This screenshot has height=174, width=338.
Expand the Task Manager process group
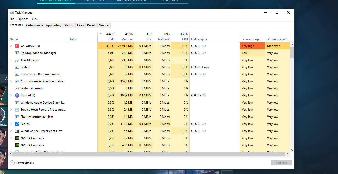pyautogui.click(x=11, y=60)
